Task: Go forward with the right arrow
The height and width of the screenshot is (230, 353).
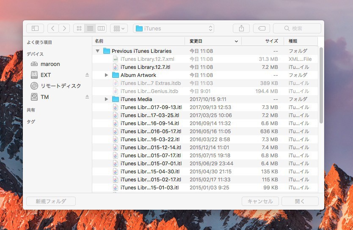Action: [x=64, y=28]
